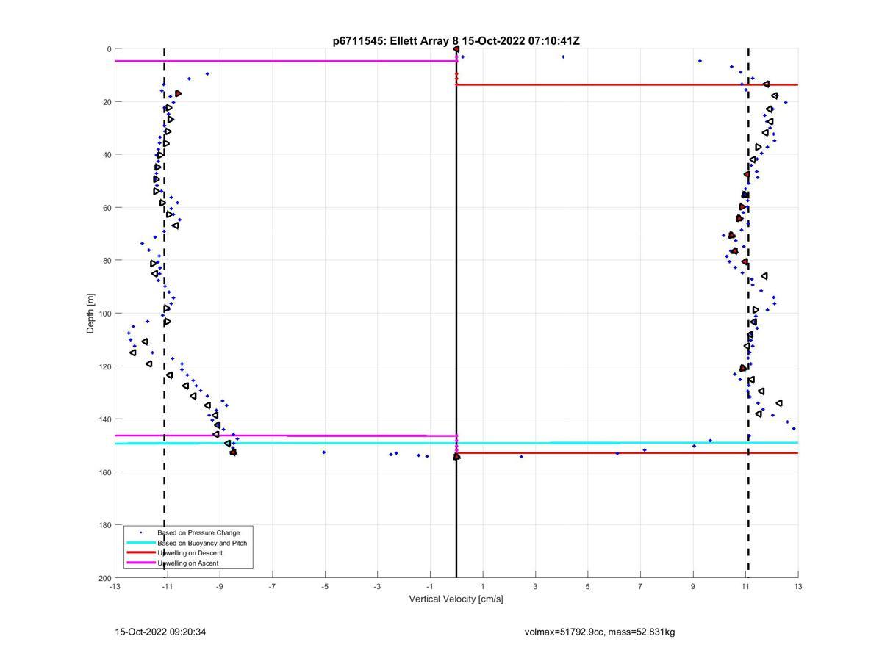Click the plot title 'p6711545: Ellett Array 8'

click(396, 41)
